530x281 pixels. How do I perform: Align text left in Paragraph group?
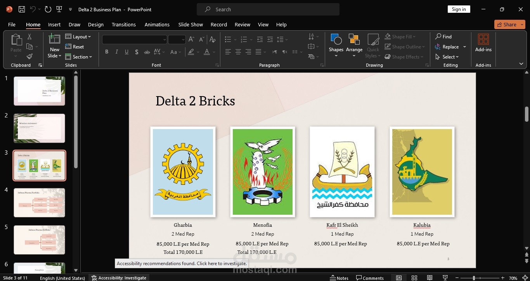pyautogui.click(x=228, y=52)
